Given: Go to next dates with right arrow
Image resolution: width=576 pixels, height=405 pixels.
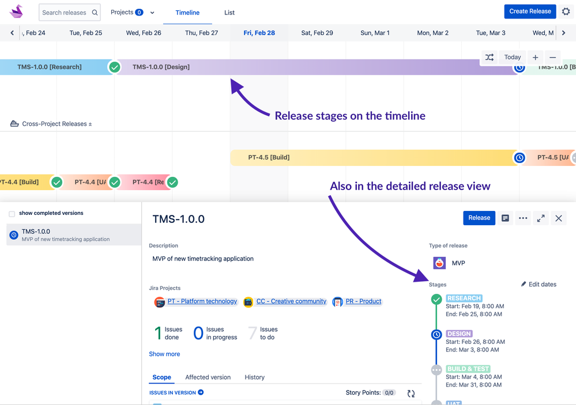Looking at the screenshot, I should (x=563, y=33).
